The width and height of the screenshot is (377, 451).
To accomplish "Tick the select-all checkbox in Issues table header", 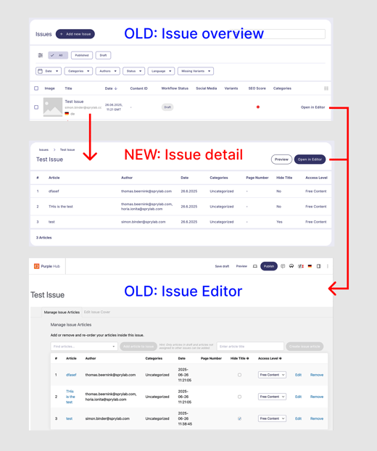I will [36, 88].
